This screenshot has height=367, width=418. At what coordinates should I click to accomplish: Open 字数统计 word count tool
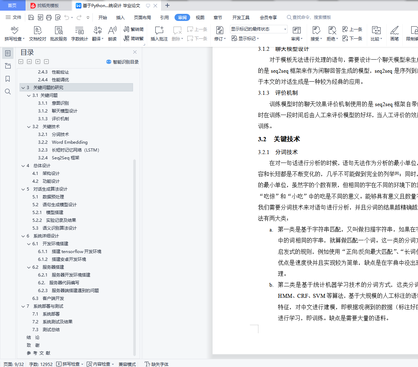click(x=80, y=33)
